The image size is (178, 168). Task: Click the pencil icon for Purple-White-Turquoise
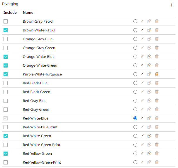(142, 74)
